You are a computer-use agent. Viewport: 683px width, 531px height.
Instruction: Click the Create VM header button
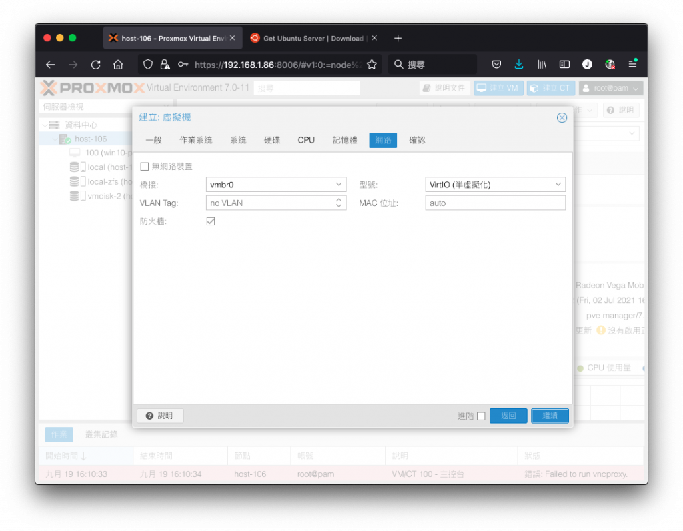498,88
